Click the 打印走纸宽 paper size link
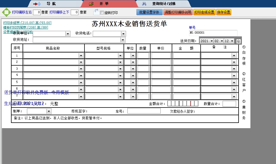Screen dimensions: 276x164 pos(27,23)
